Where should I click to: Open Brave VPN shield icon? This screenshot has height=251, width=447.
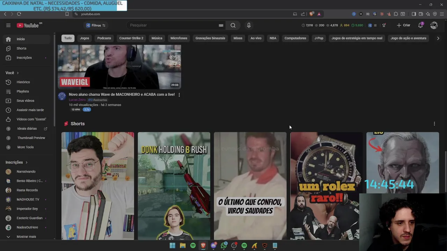click(435, 14)
